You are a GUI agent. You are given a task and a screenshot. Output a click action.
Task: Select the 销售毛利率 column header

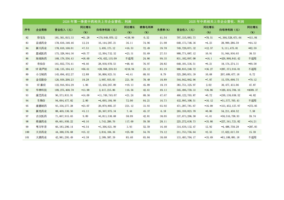146,30
